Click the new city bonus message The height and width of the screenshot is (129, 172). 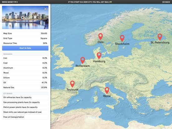coord(90,2)
